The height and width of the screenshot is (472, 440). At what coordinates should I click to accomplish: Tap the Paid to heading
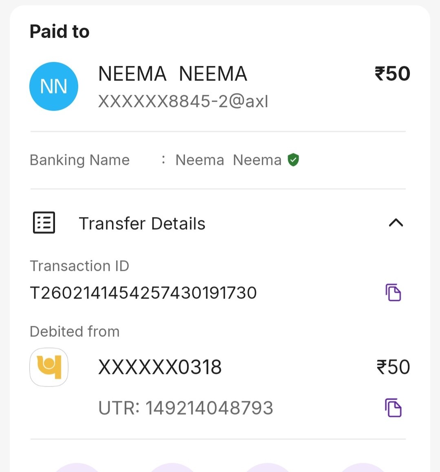(59, 32)
